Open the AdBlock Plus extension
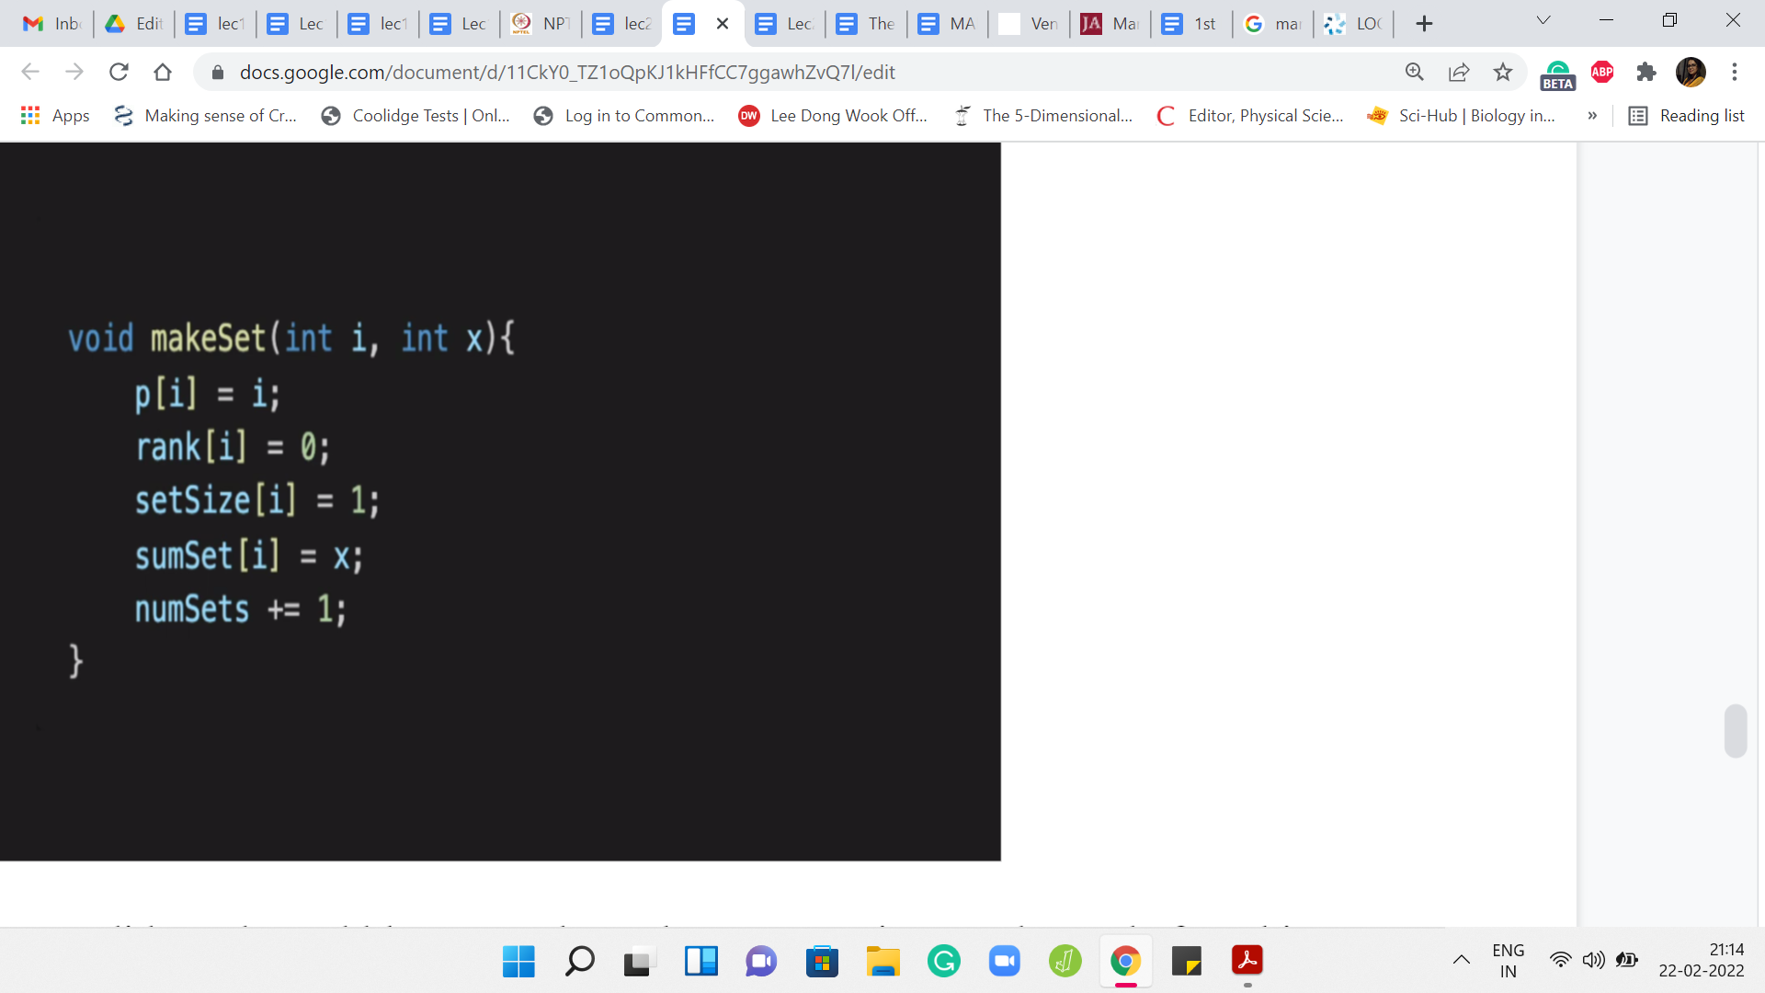1765x993 pixels. coord(1602,72)
